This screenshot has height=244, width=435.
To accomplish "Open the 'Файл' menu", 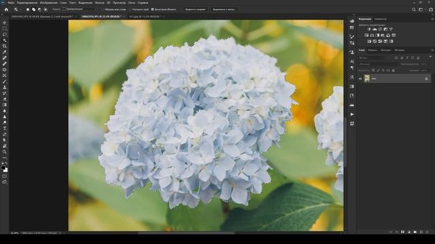I will [11, 3].
